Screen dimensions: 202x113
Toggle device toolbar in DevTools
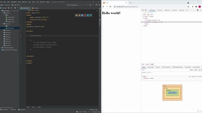tap(146, 10)
